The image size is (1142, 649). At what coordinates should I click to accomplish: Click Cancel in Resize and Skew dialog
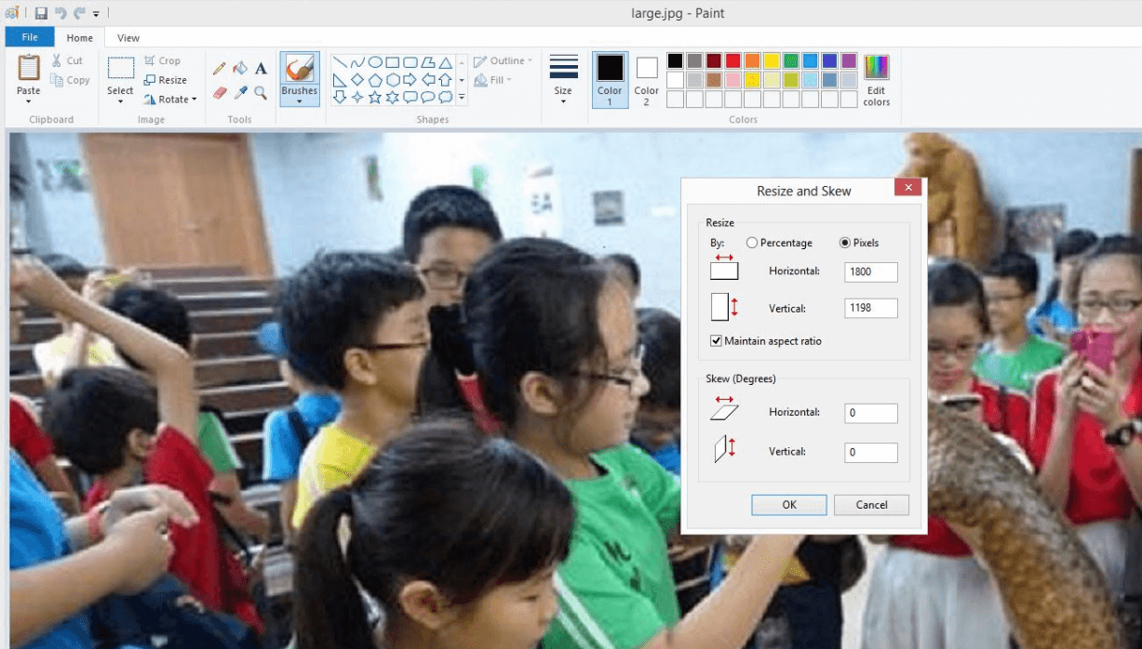[x=871, y=505]
